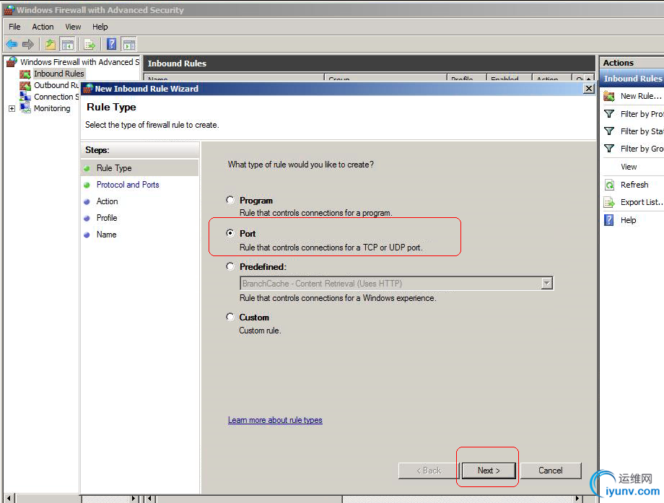Image resolution: width=664 pixels, height=503 pixels.
Task: Select the Rule Type step
Action: [x=114, y=168]
